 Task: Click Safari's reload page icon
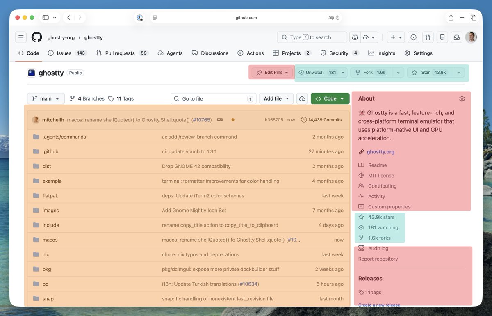338,18
